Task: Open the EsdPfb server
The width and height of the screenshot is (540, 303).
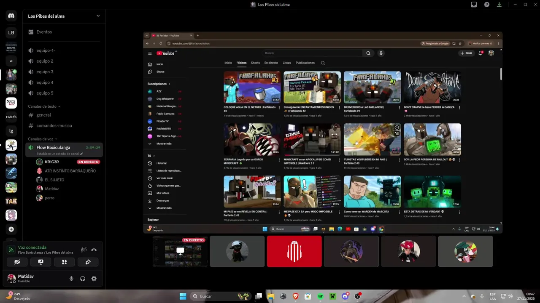Action: (11, 117)
